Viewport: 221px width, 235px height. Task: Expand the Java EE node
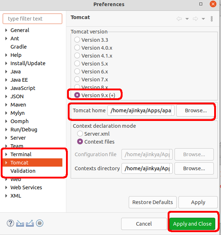click(x=6, y=80)
